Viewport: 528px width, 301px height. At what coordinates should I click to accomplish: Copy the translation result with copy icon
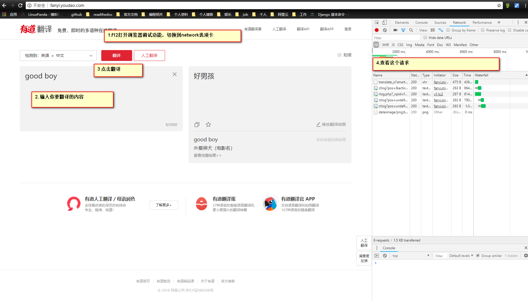pos(197,124)
